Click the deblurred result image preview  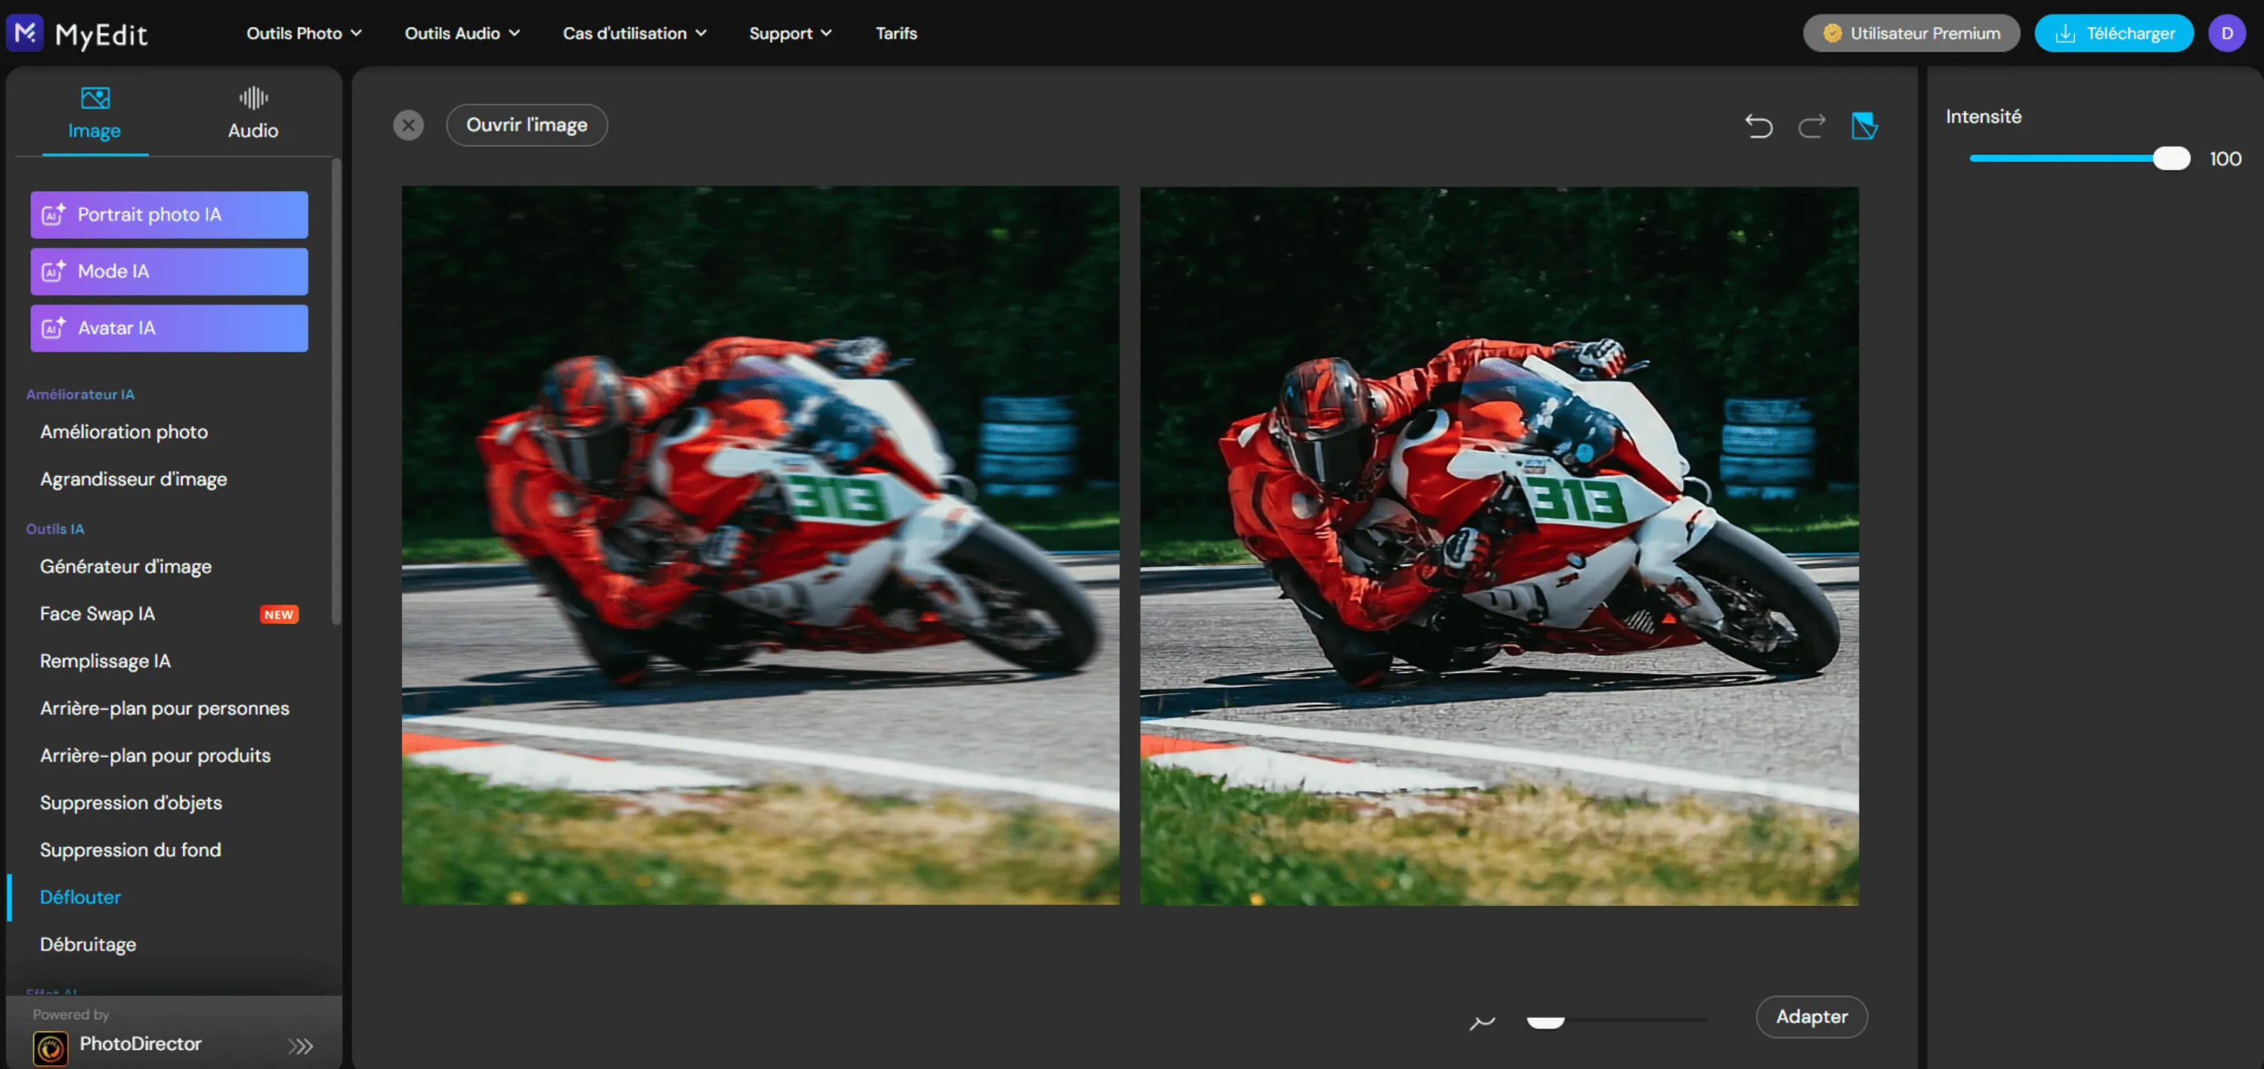pyautogui.click(x=1499, y=545)
